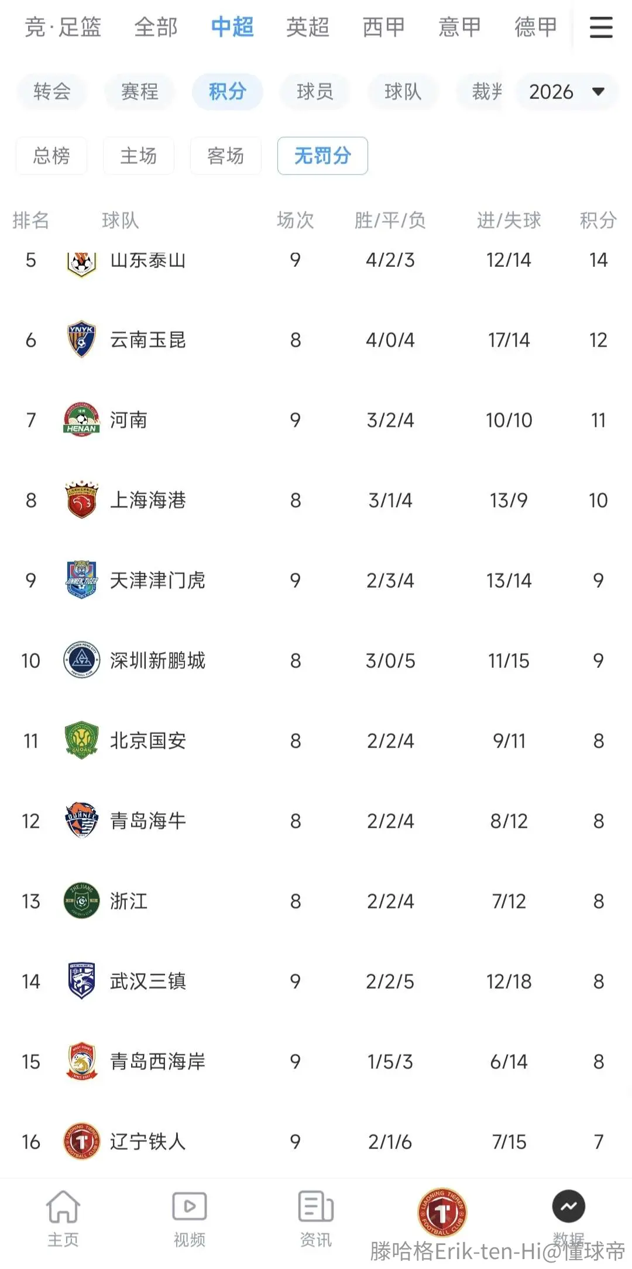The width and height of the screenshot is (632, 1269).
Task: Expand the 2026 season dropdown
Action: 566,92
